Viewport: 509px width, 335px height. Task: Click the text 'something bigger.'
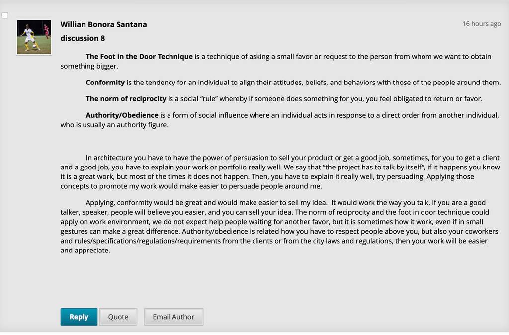(x=89, y=66)
